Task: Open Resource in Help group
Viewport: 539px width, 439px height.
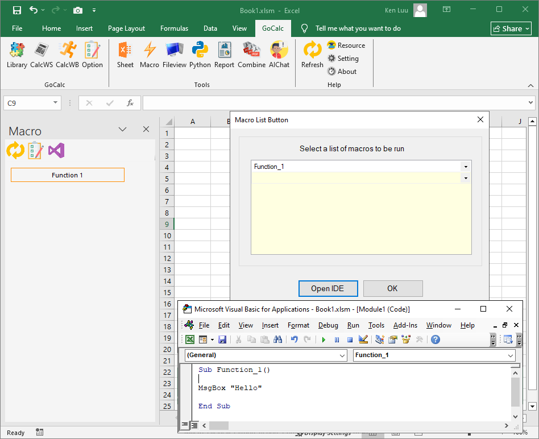Action: [x=346, y=45]
